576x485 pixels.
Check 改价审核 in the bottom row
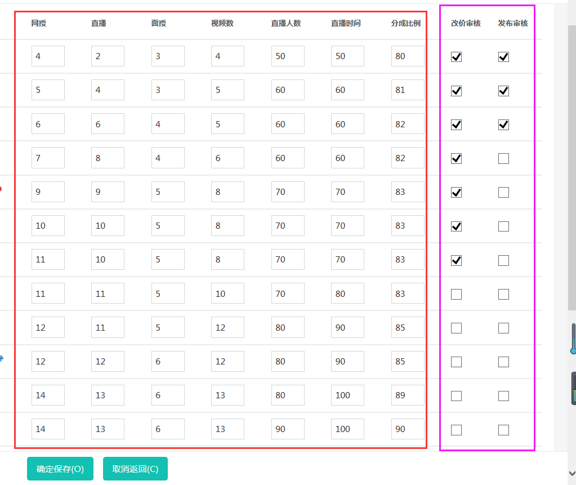pyautogui.click(x=456, y=429)
